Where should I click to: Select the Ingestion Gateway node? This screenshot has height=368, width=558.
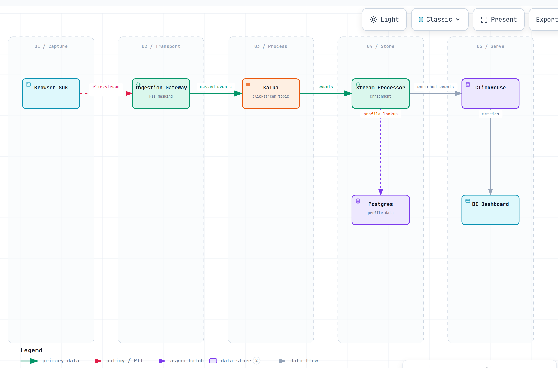pos(161,93)
